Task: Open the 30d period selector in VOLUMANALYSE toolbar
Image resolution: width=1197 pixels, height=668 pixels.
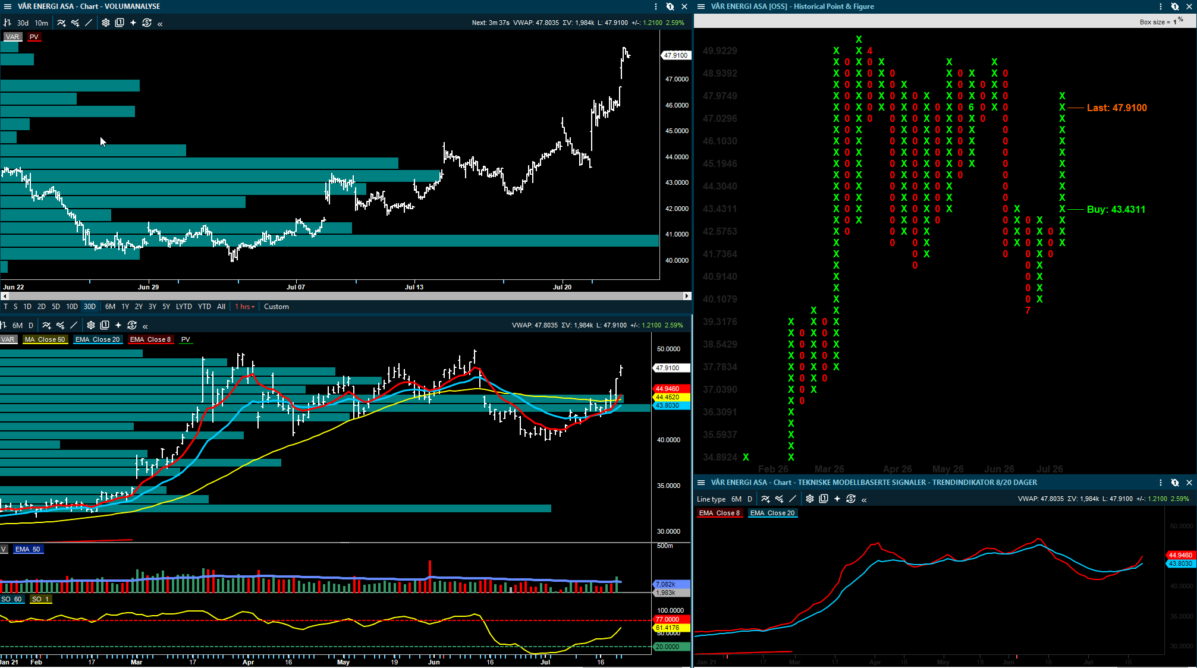Action: click(23, 23)
